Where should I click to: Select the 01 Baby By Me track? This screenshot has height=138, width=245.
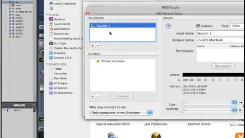point(24,11)
